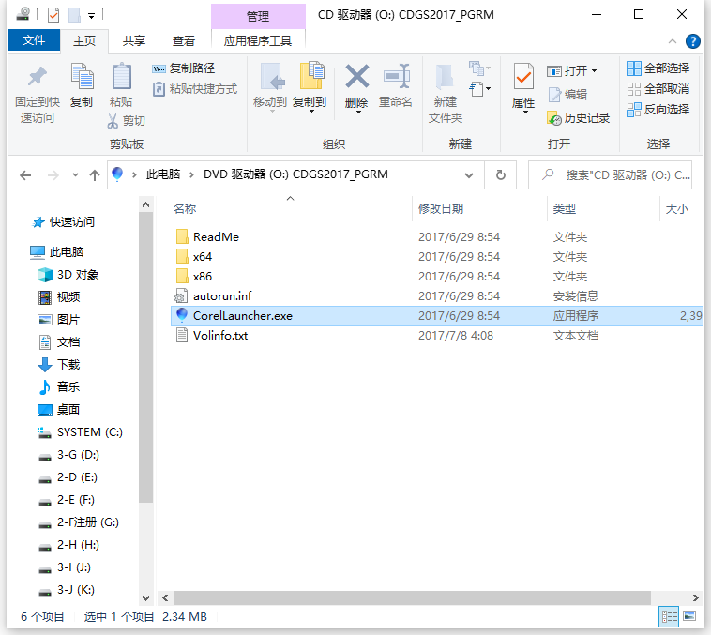Click the Refresh button
The width and height of the screenshot is (711, 635).
(x=500, y=175)
